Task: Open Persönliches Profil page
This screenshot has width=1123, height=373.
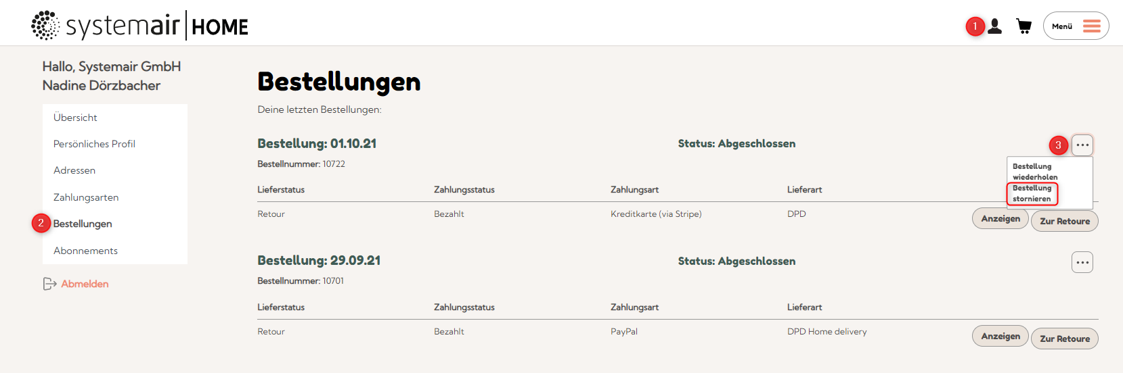Action: coord(94,144)
